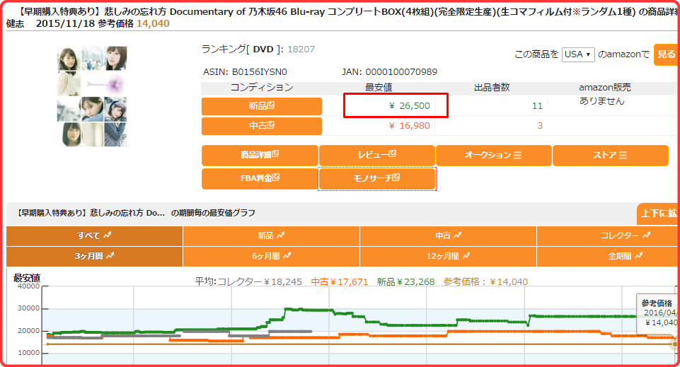This screenshot has width=680, height=367.
Task: Click the chart icon on コレクター tab
Action: pos(647,235)
